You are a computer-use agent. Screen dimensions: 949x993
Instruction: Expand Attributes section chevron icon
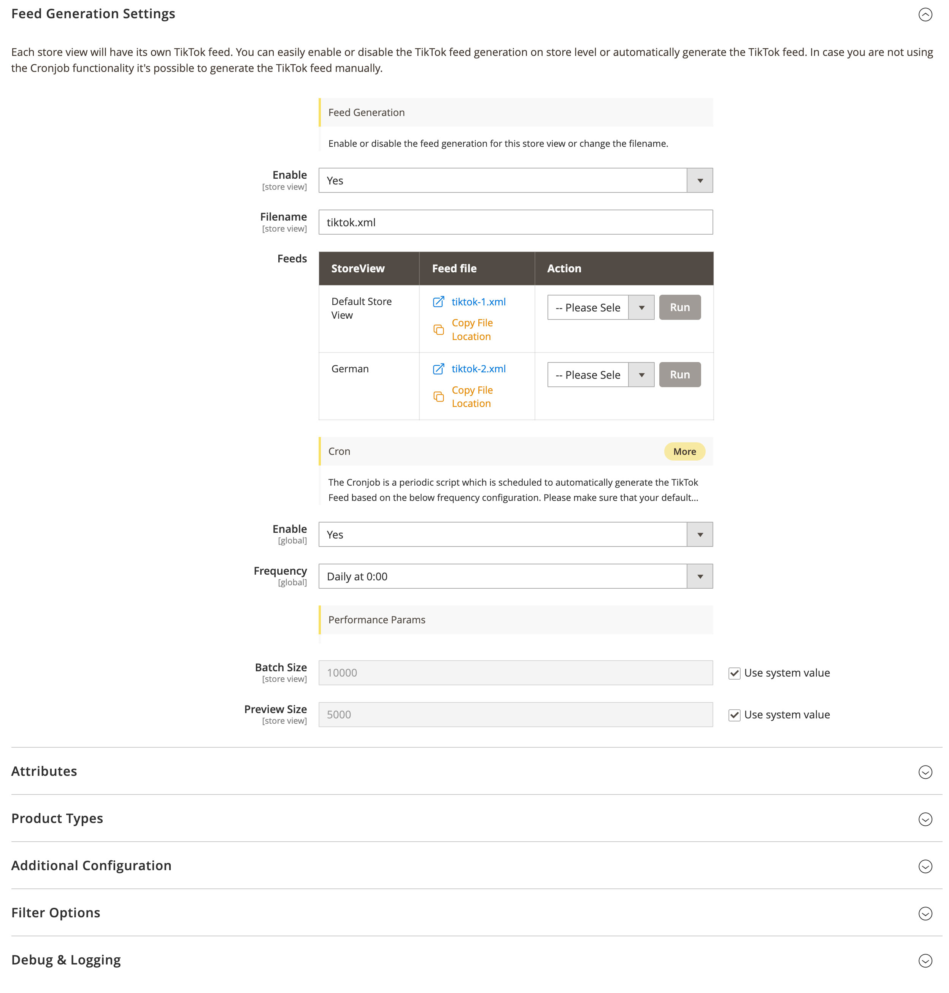pyautogui.click(x=925, y=772)
